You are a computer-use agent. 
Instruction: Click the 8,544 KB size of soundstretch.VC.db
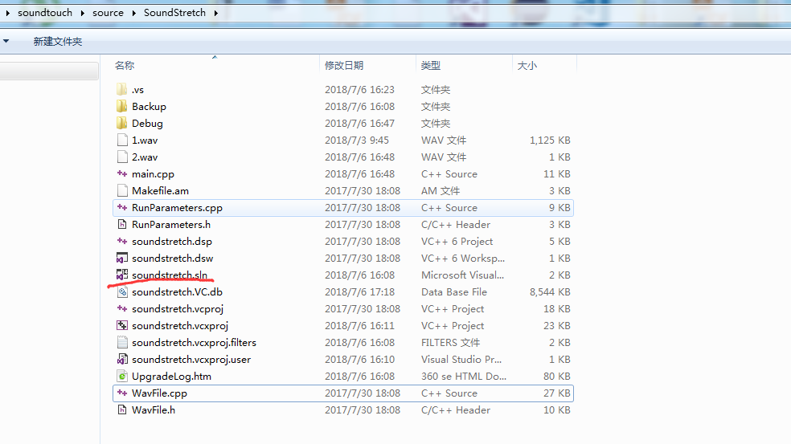point(550,291)
